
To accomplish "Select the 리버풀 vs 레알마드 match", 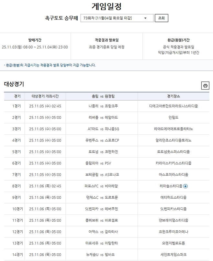I will click(x=101, y=118).
